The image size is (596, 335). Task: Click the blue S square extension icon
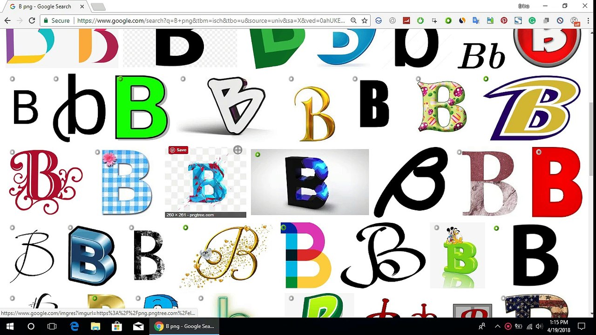click(518, 20)
